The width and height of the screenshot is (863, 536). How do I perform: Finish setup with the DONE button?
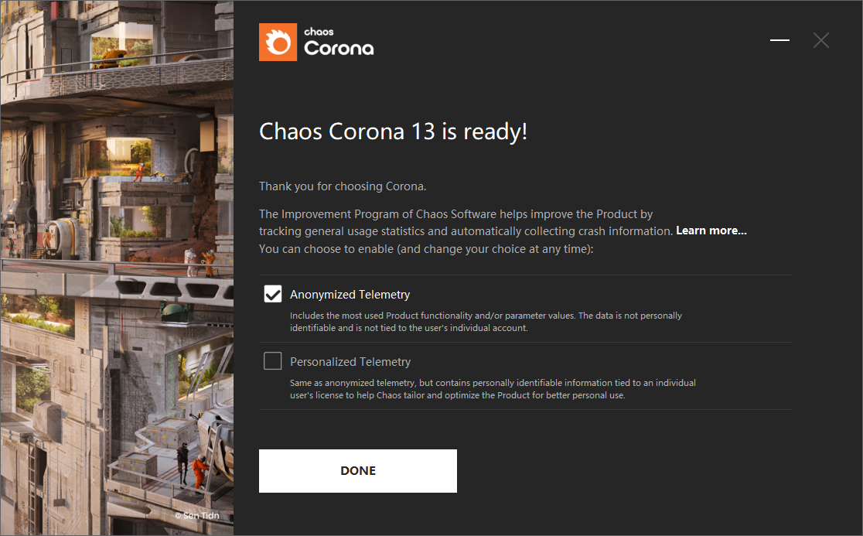pyautogui.click(x=358, y=471)
